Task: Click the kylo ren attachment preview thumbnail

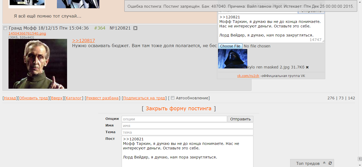Action: click(x=233, y=59)
